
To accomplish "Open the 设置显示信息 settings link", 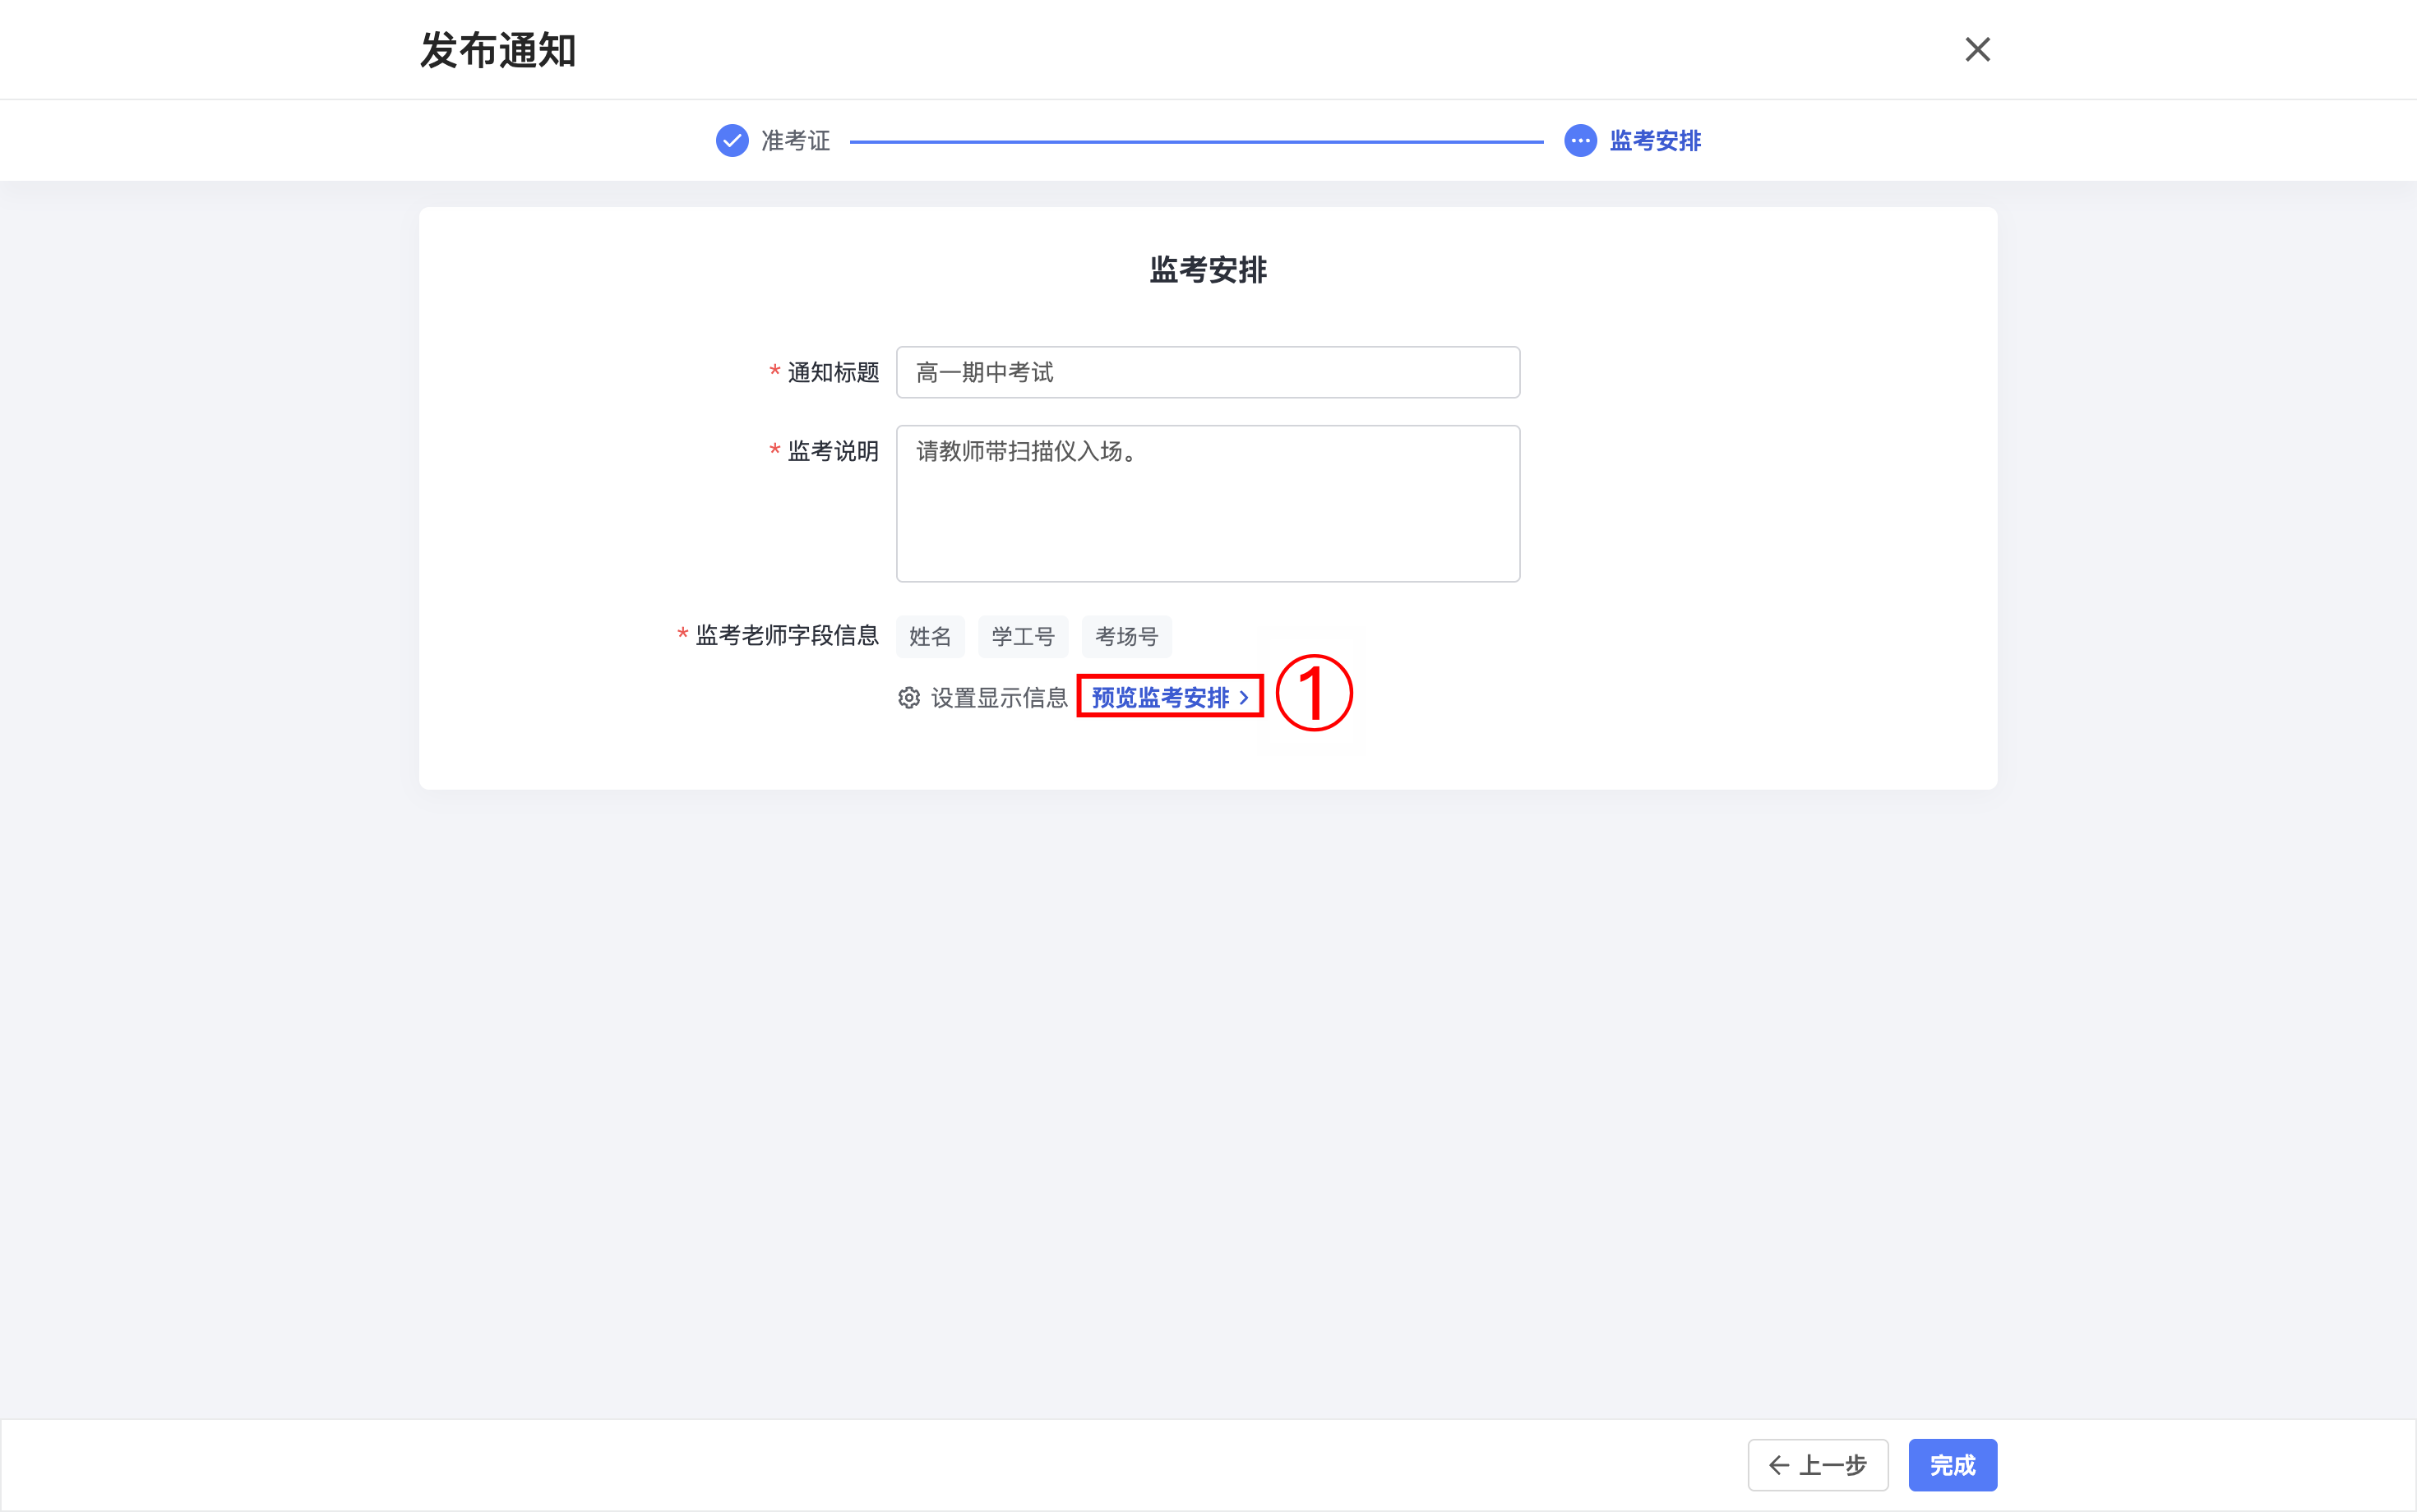I will (x=998, y=698).
